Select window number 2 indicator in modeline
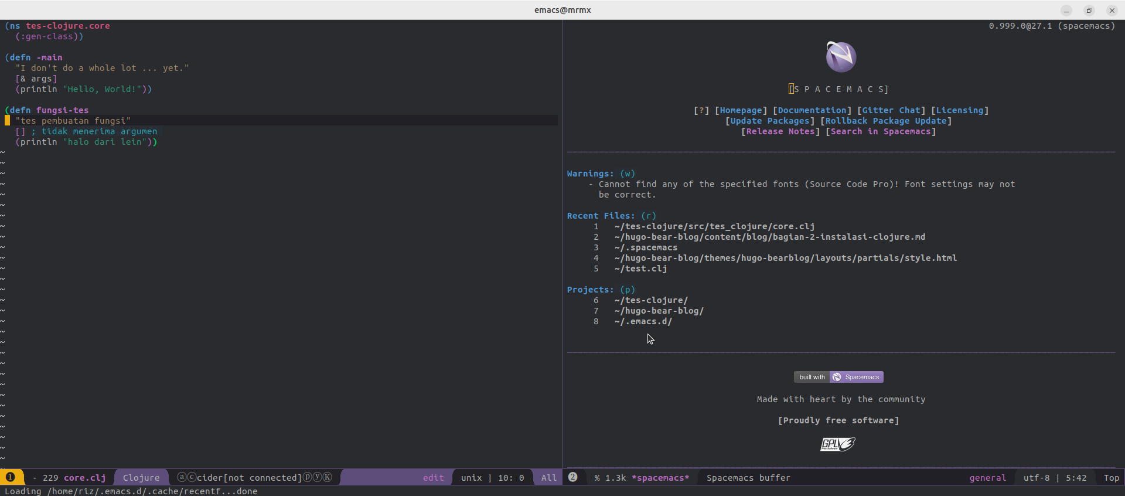1125x496 pixels. tap(573, 477)
